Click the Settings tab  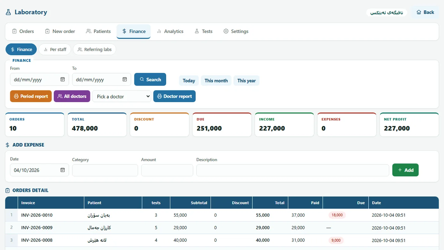236,31
